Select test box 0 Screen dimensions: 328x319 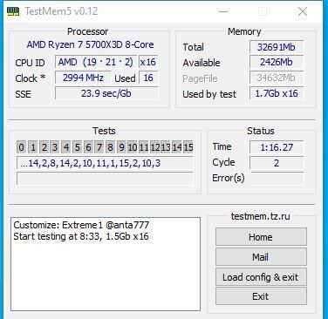pos(21,147)
